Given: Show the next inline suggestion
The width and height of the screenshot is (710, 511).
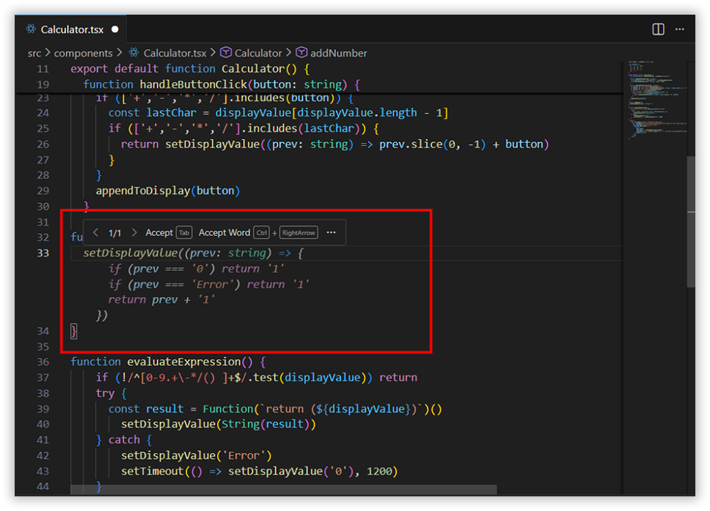Looking at the screenshot, I should coord(134,232).
